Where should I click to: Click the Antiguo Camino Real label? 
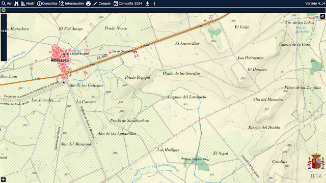195,159
